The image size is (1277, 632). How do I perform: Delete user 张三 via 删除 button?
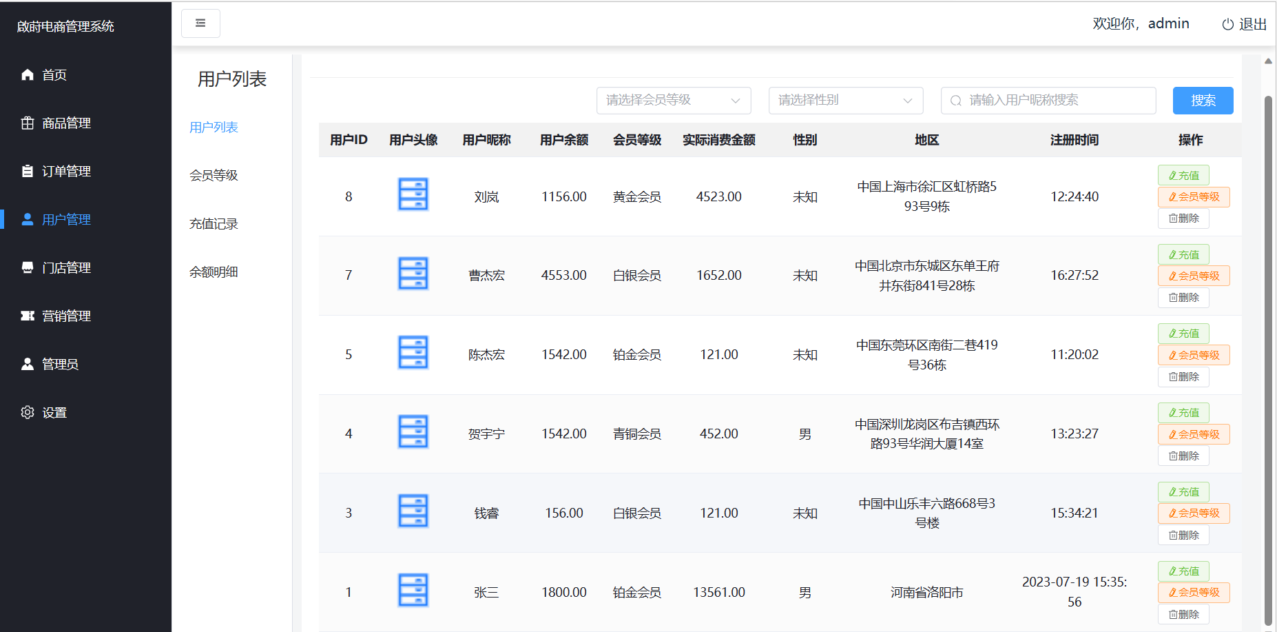[1183, 615]
